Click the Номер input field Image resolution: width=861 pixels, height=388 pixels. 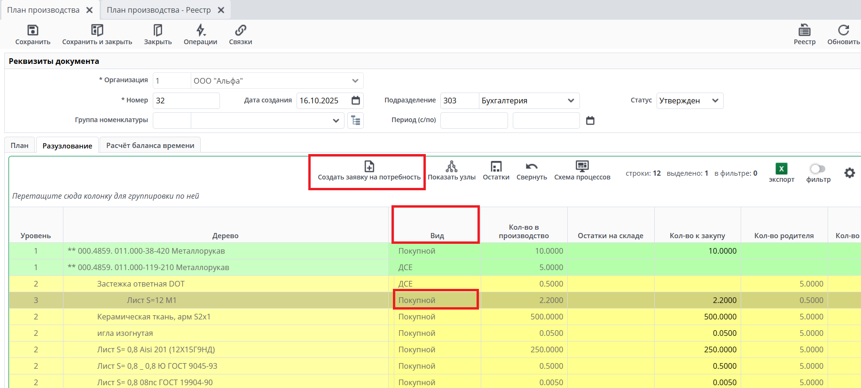pyautogui.click(x=186, y=101)
